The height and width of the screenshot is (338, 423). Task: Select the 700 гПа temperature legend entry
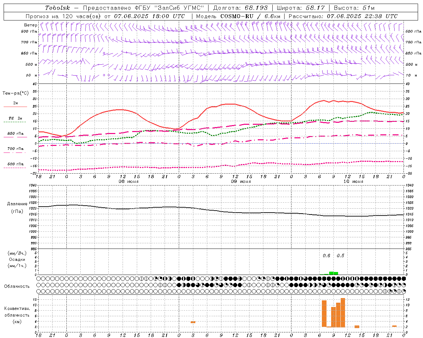click(16, 149)
